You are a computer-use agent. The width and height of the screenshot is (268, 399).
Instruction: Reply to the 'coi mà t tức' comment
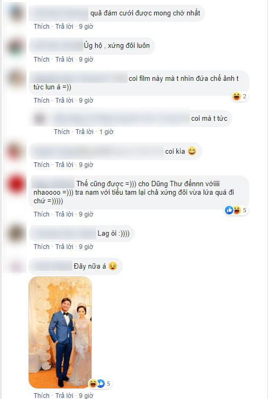[x=85, y=132]
